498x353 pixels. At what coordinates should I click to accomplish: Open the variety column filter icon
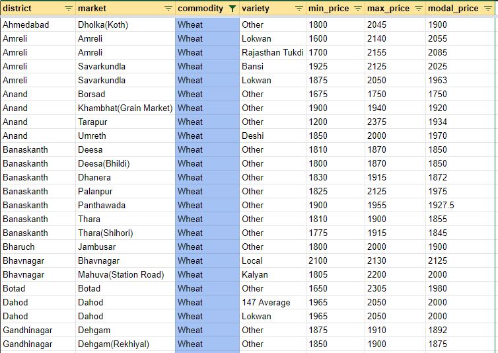(x=298, y=9)
